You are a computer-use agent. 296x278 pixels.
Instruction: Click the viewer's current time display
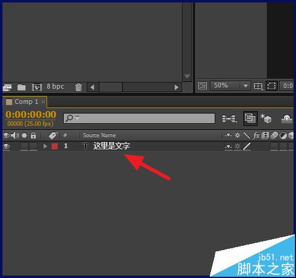click(x=287, y=86)
